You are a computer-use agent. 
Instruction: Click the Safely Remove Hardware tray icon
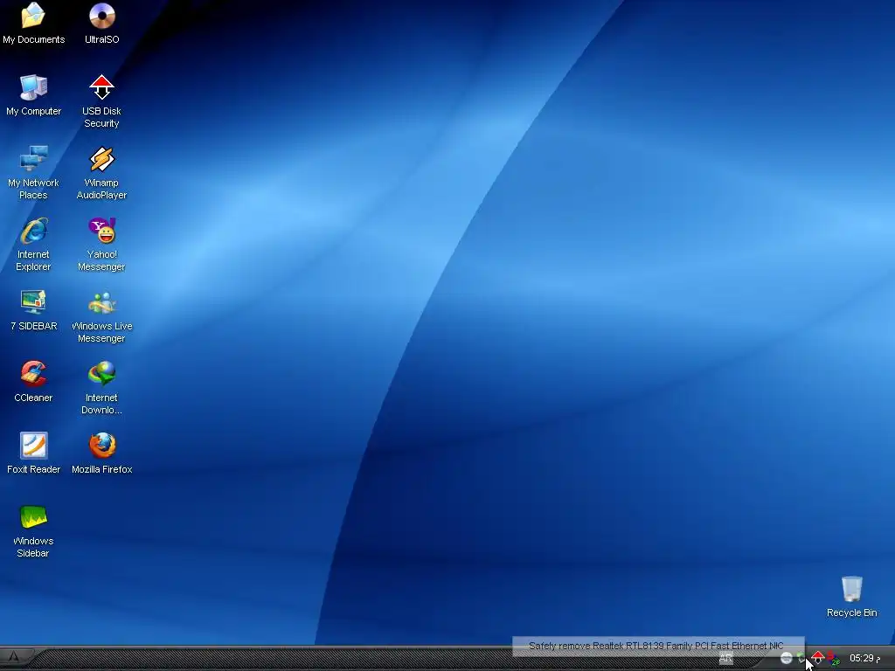[x=801, y=658]
